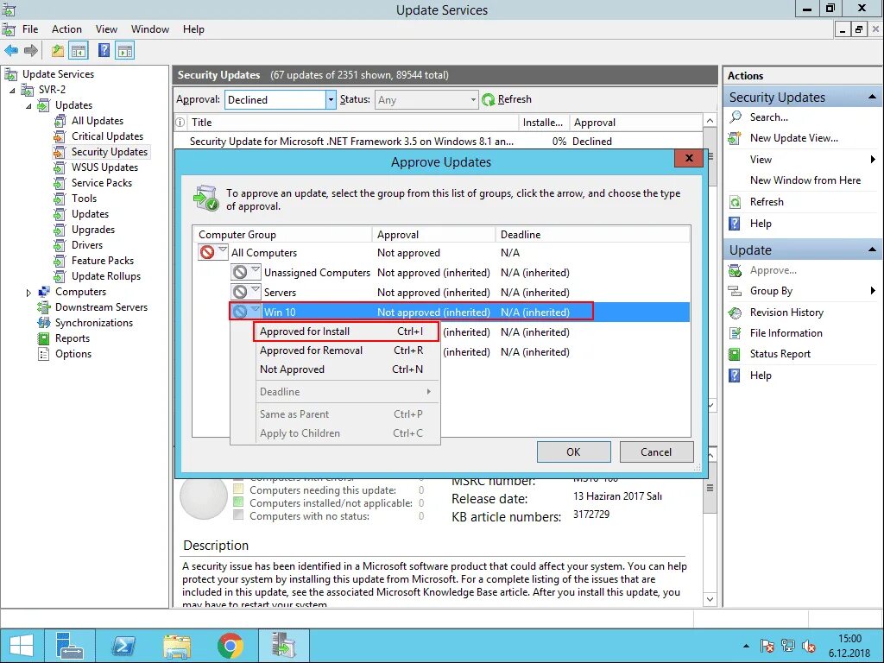
Task: Click OK in Approve Updates dialog
Action: point(573,452)
